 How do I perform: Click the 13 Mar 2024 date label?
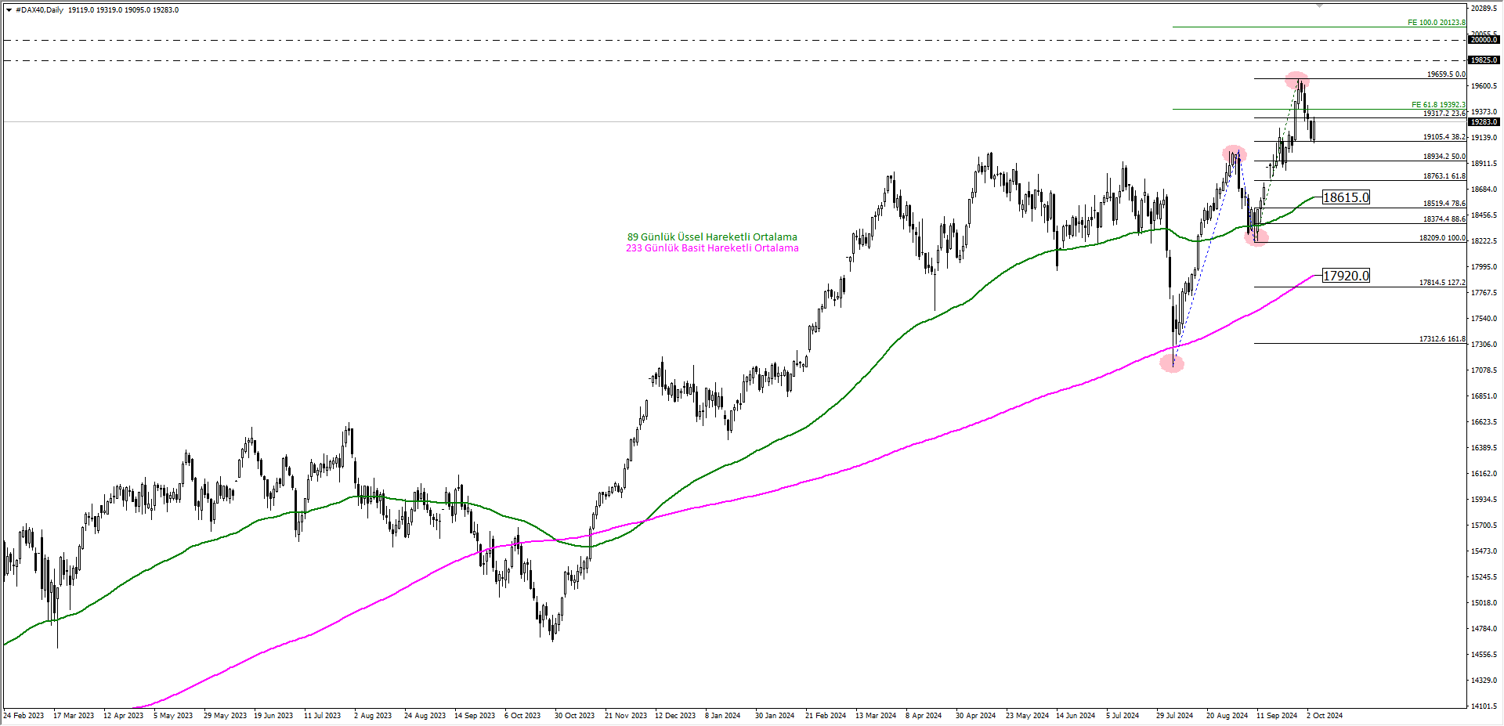point(876,716)
